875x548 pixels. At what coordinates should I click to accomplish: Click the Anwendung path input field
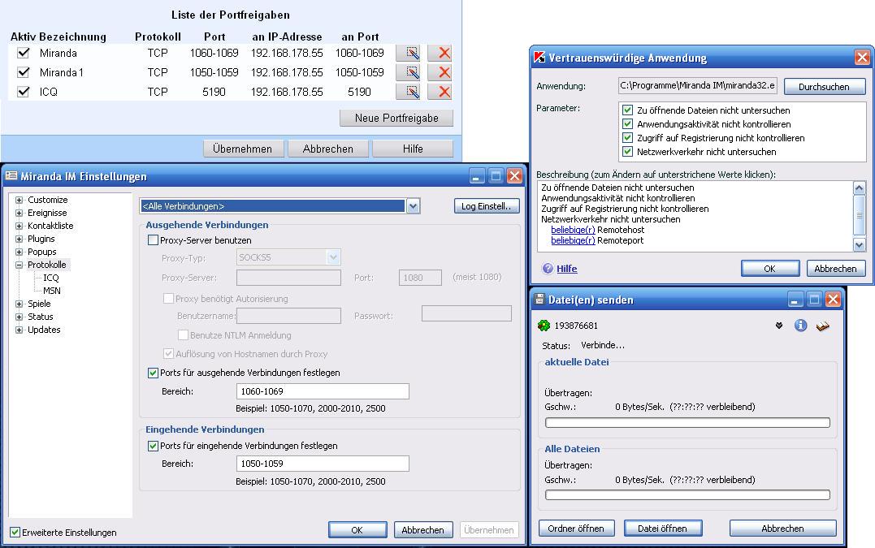pyautogui.click(x=698, y=86)
